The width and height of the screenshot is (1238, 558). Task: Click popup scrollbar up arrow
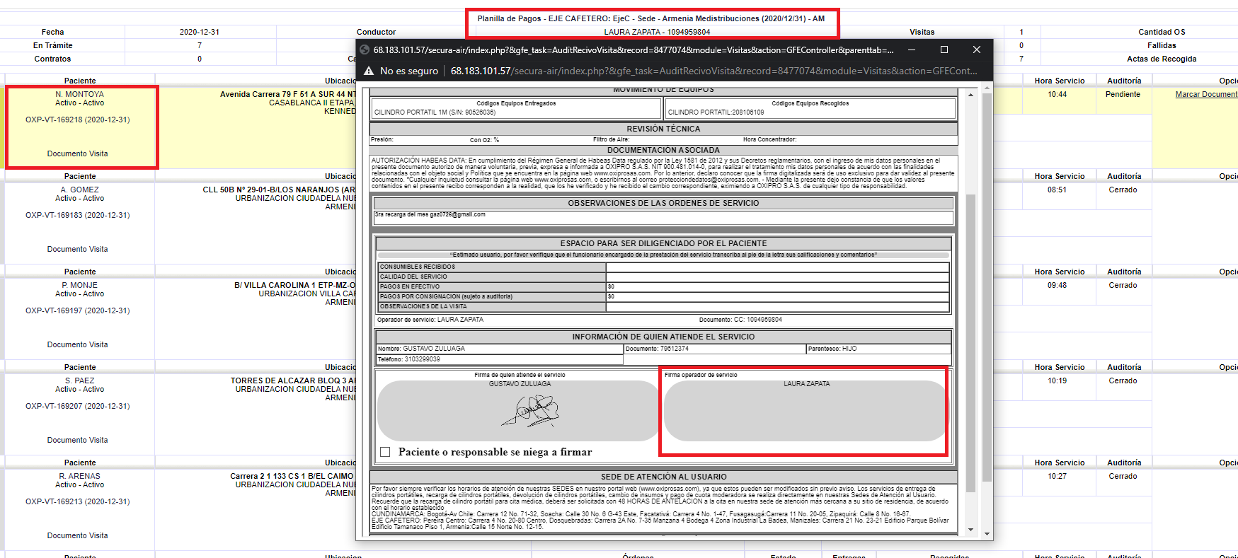coord(970,94)
